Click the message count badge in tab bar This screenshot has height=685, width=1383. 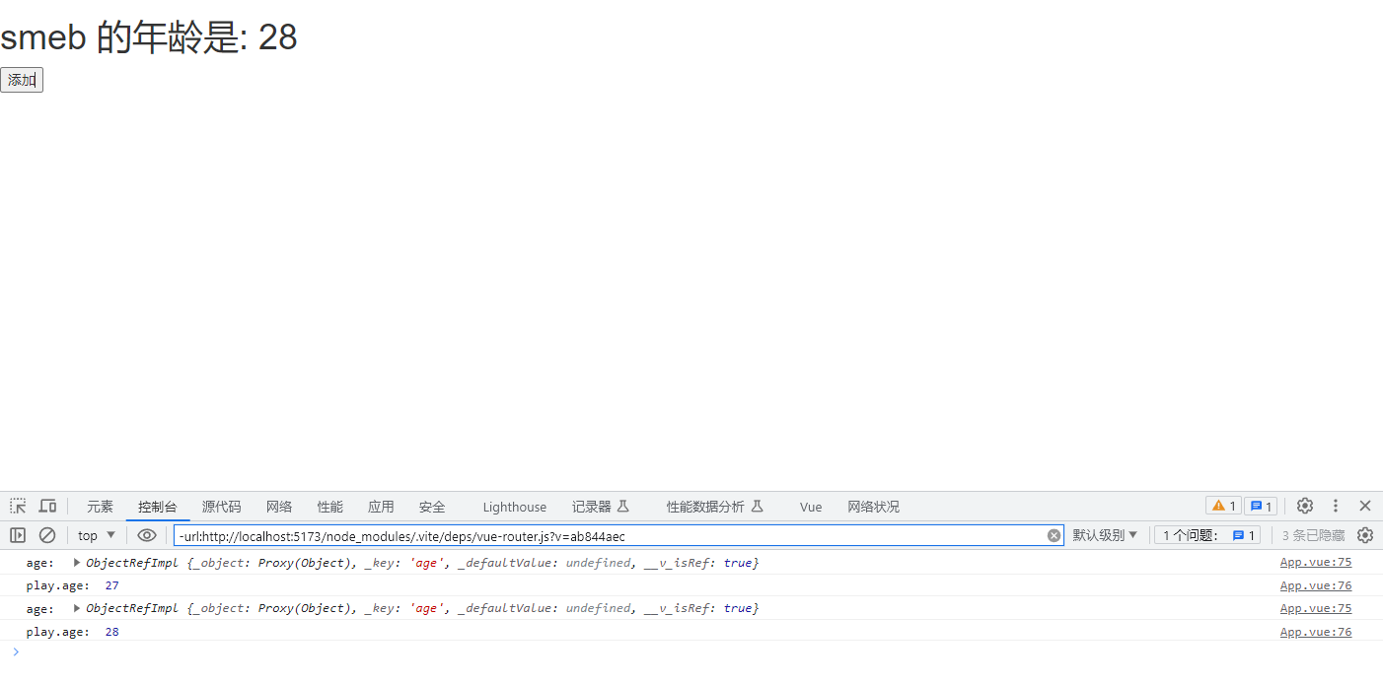[1260, 506]
